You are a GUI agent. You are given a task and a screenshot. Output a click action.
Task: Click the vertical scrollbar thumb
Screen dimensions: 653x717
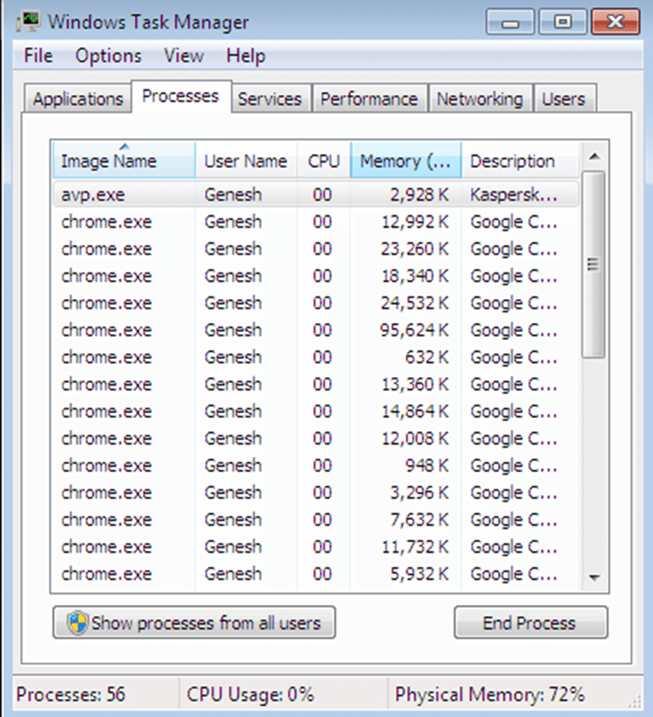[x=594, y=265]
